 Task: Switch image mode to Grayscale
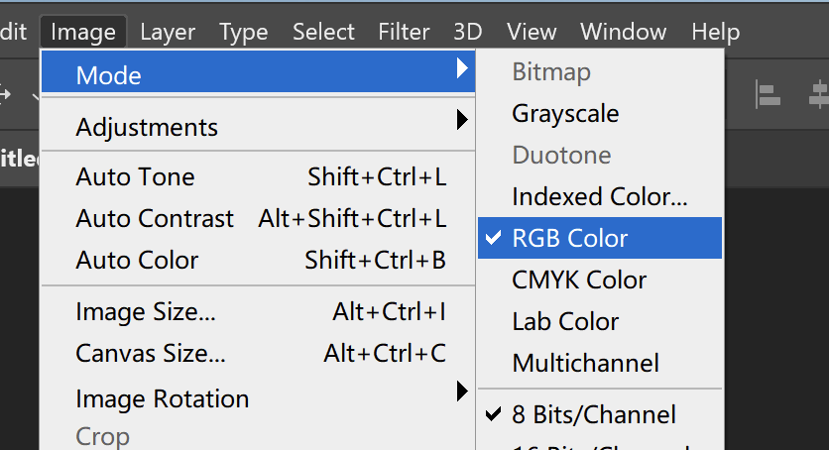click(x=565, y=114)
